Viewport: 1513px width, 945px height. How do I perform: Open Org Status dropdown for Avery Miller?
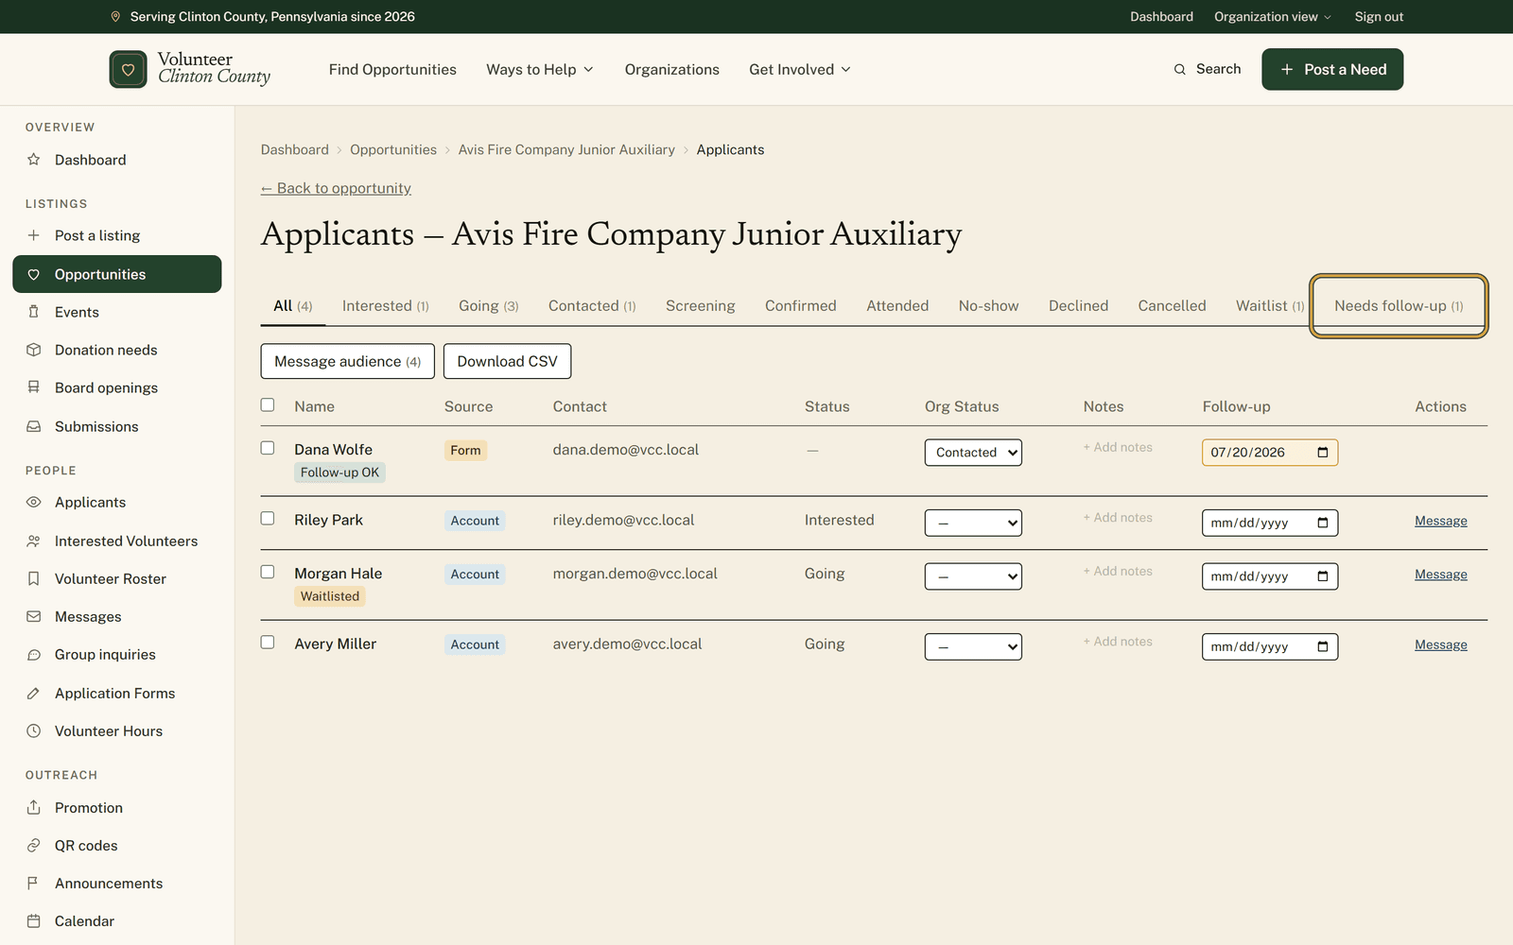(973, 646)
